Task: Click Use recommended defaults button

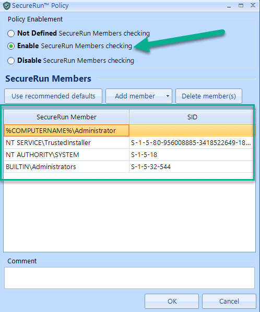Action: [53, 96]
